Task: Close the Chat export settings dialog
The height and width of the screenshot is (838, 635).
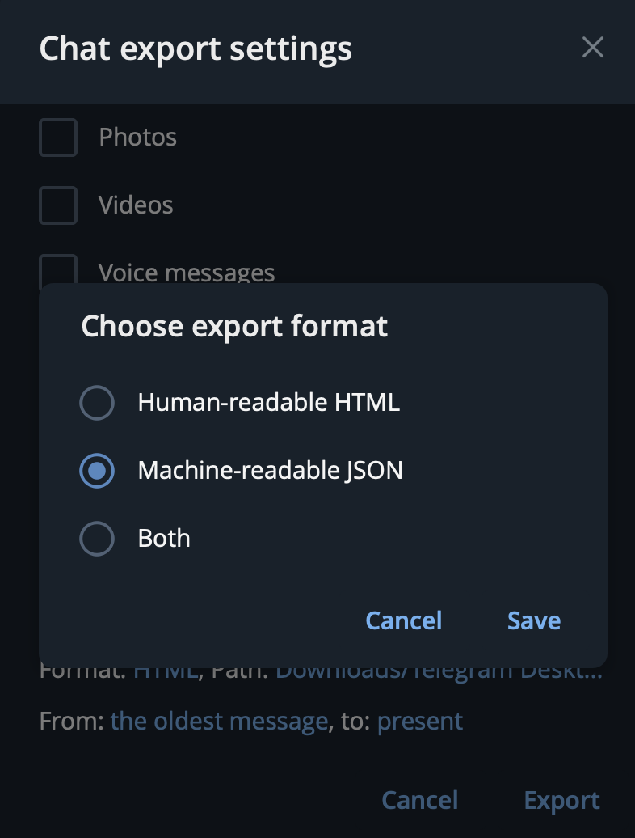Action: 593,48
